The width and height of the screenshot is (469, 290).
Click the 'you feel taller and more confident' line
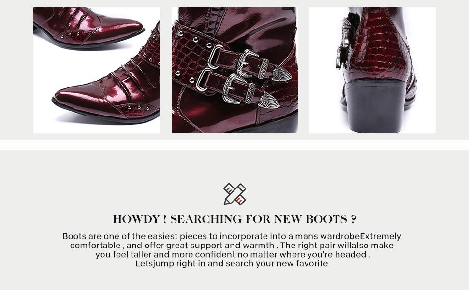click(x=233, y=254)
